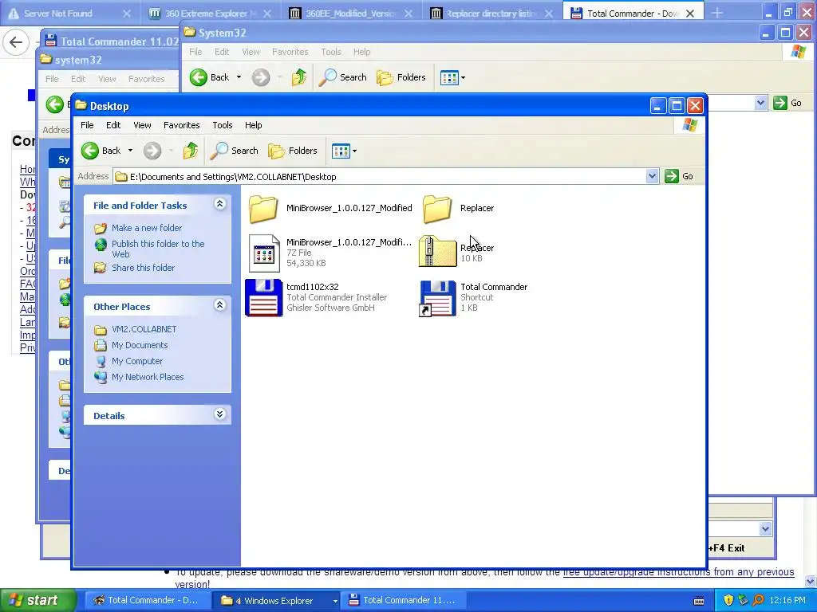Open View menu in Desktop window
The width and height of the screenshot is (817, 612).
tap(142, 125)
